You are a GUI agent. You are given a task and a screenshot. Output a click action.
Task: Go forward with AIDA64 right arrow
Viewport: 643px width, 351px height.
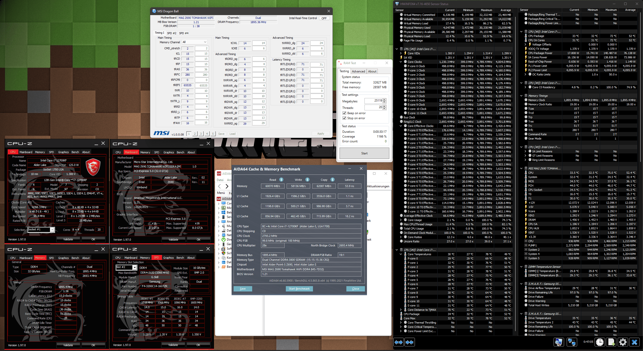(227, 186)
